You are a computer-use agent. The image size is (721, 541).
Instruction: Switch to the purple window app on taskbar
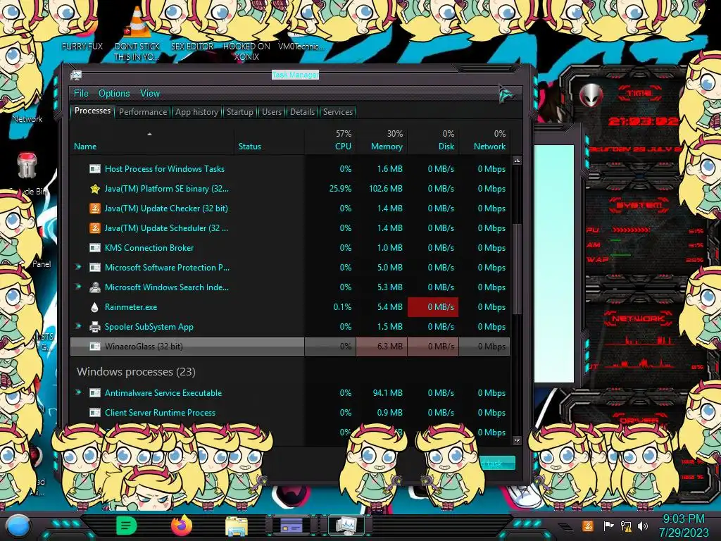coord(291,526)
